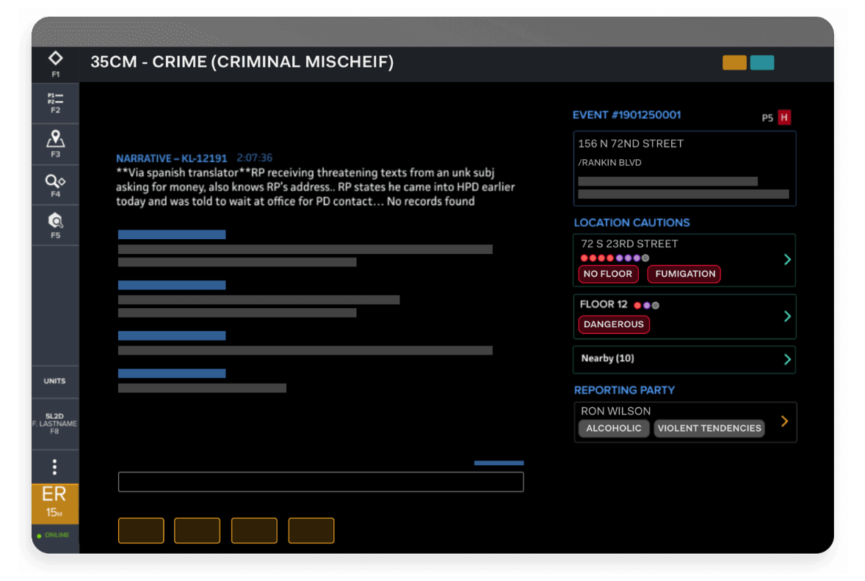
Task: Expand the Nearby (10) list
Action: click(684, 359)
